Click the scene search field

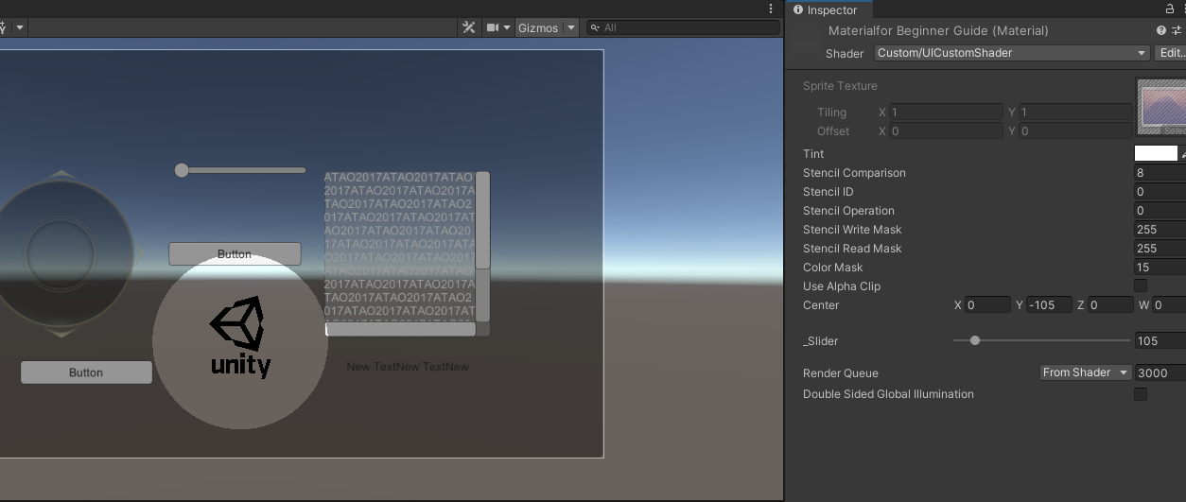point(683,27)
